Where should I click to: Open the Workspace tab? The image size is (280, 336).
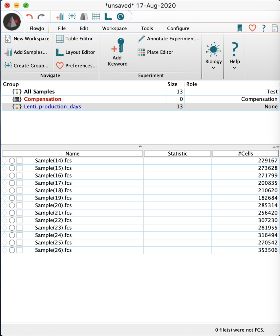[x=114, y=28]
